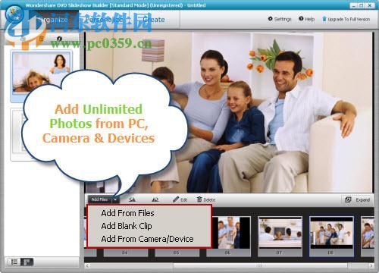
Task: Switch to the Create tab
Action: click(x=154, y=20)
